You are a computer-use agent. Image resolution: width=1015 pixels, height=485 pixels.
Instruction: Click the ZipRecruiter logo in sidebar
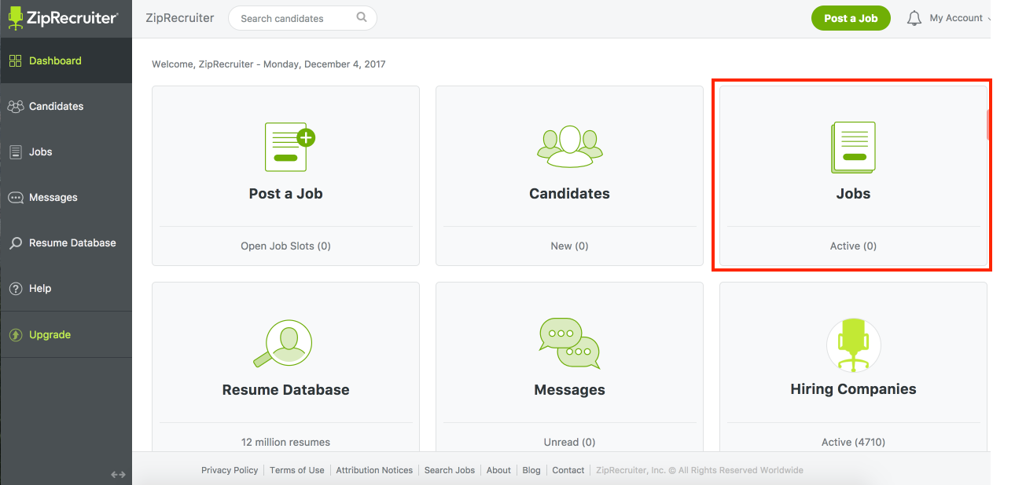click(x=64, y=18)
